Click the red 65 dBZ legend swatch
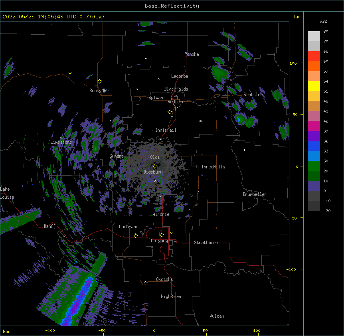The height and width of the screenshot is (336, 344). 314,56
